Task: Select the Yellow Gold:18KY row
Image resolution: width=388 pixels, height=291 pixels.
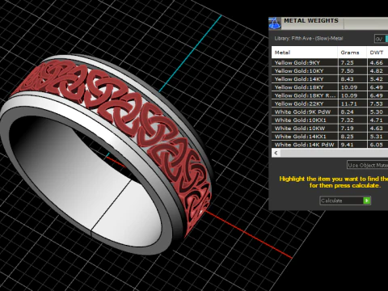Action: click(330, 87)
